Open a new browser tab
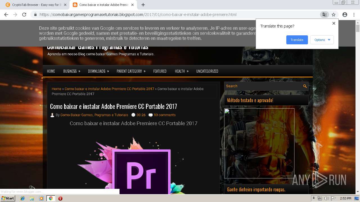360x202 pixels. 143,5
